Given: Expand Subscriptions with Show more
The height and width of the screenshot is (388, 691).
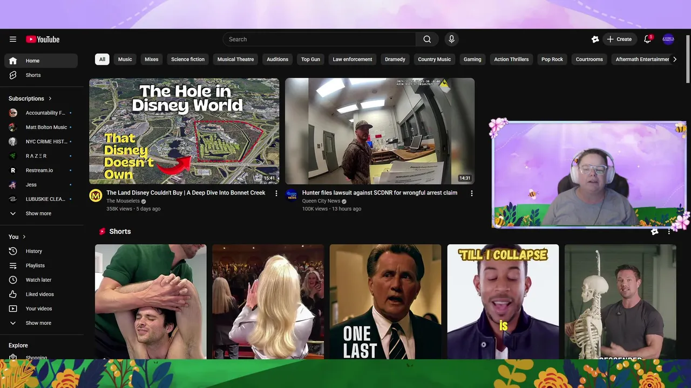Looking at the screenshot, I should point(41,213).
